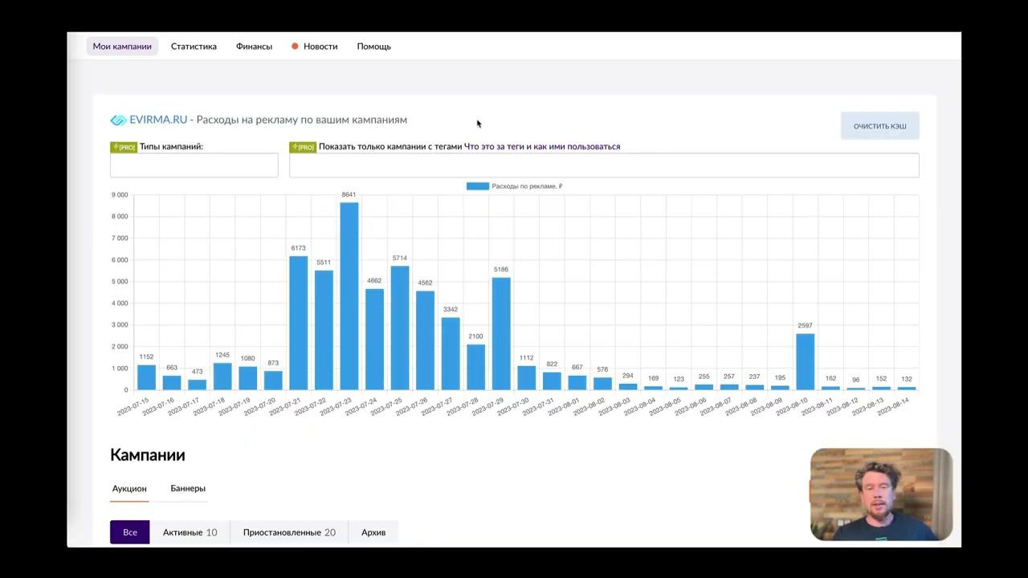Open the Помощь menu item
Image resolution: width=1028 pixels, height=578 pixels.
click(x=373, y=47)
